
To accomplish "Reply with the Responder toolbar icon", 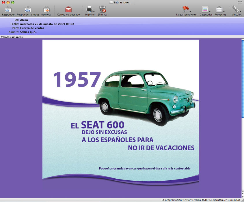I will (8, 9).
